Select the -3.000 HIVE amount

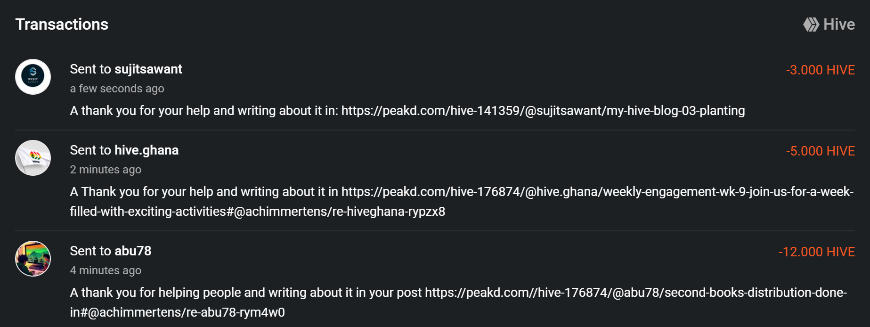tap(820, 70)
